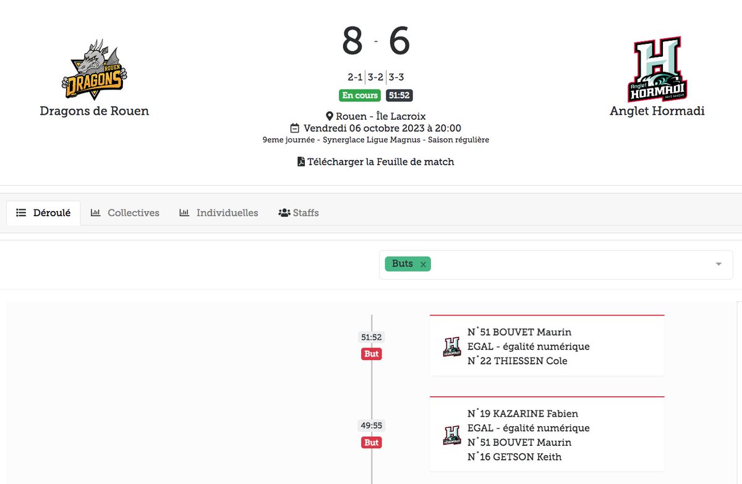Click the 9eme journée Synerglace Ligue Magnus line

tap(376, 140)
